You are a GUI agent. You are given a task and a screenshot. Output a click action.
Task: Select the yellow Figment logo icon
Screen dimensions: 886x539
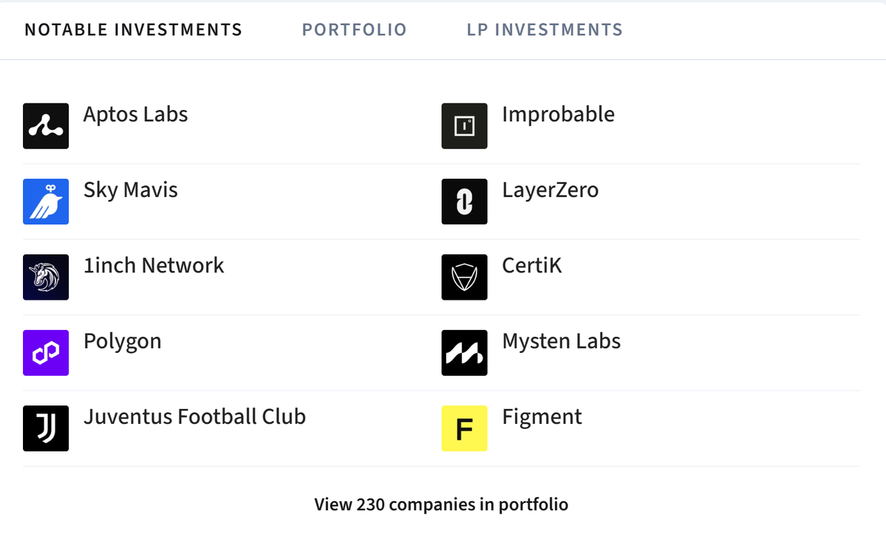464,428
